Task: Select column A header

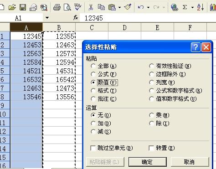Action: (26, 27)
